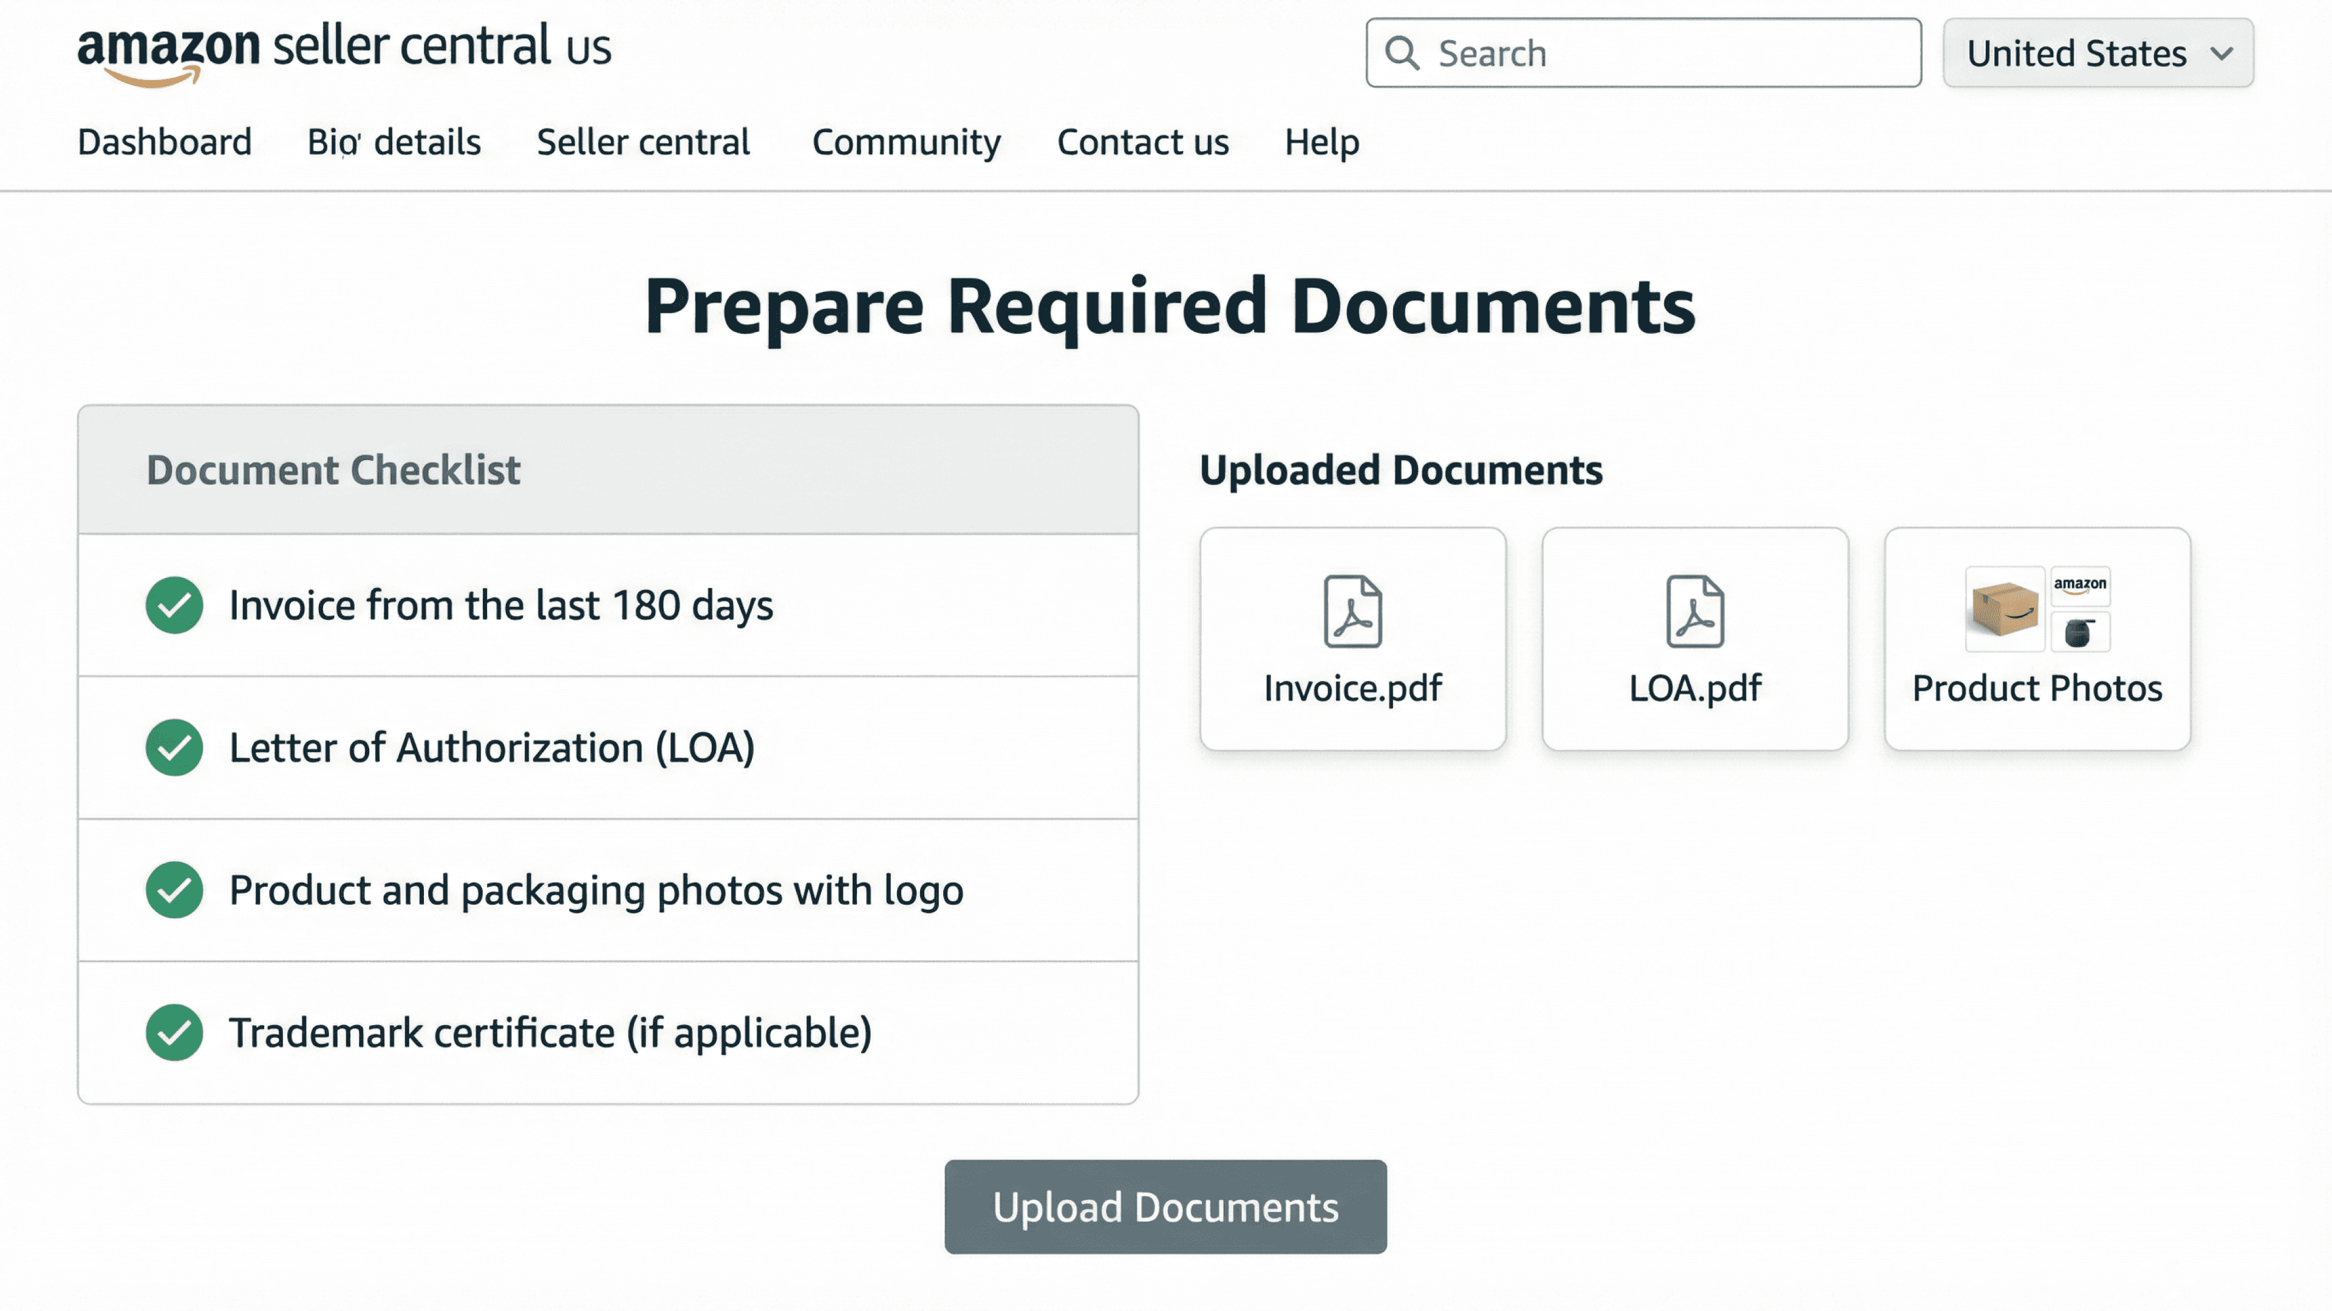Select the Product Photos document card label

coord(2037,688)
